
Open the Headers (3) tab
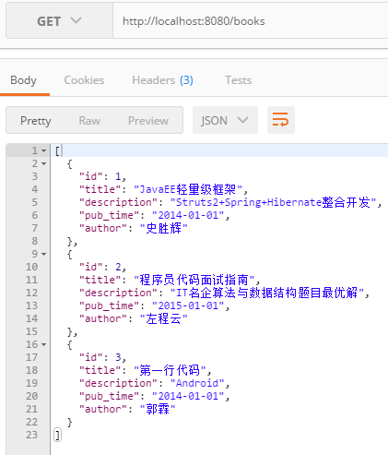coord(162,80)
